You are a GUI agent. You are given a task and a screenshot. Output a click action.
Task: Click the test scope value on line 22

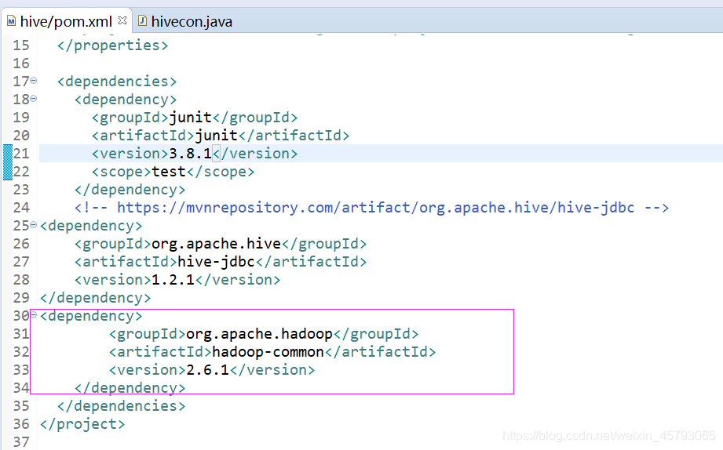coord(169,172)
